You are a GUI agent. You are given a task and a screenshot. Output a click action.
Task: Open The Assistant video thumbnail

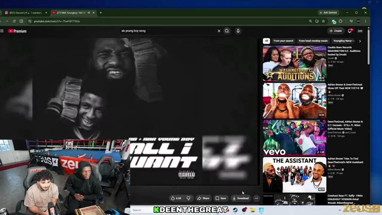pos(295,175)
